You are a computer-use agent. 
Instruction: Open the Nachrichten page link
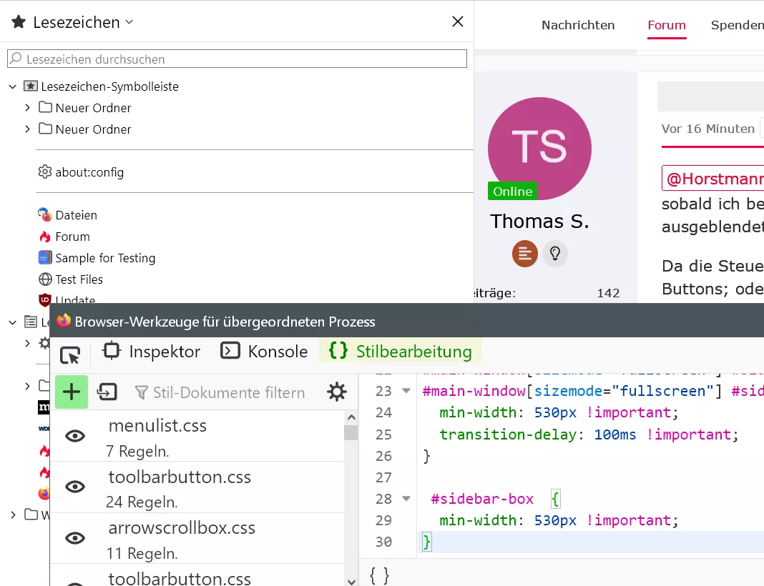[x=578, y=25]
